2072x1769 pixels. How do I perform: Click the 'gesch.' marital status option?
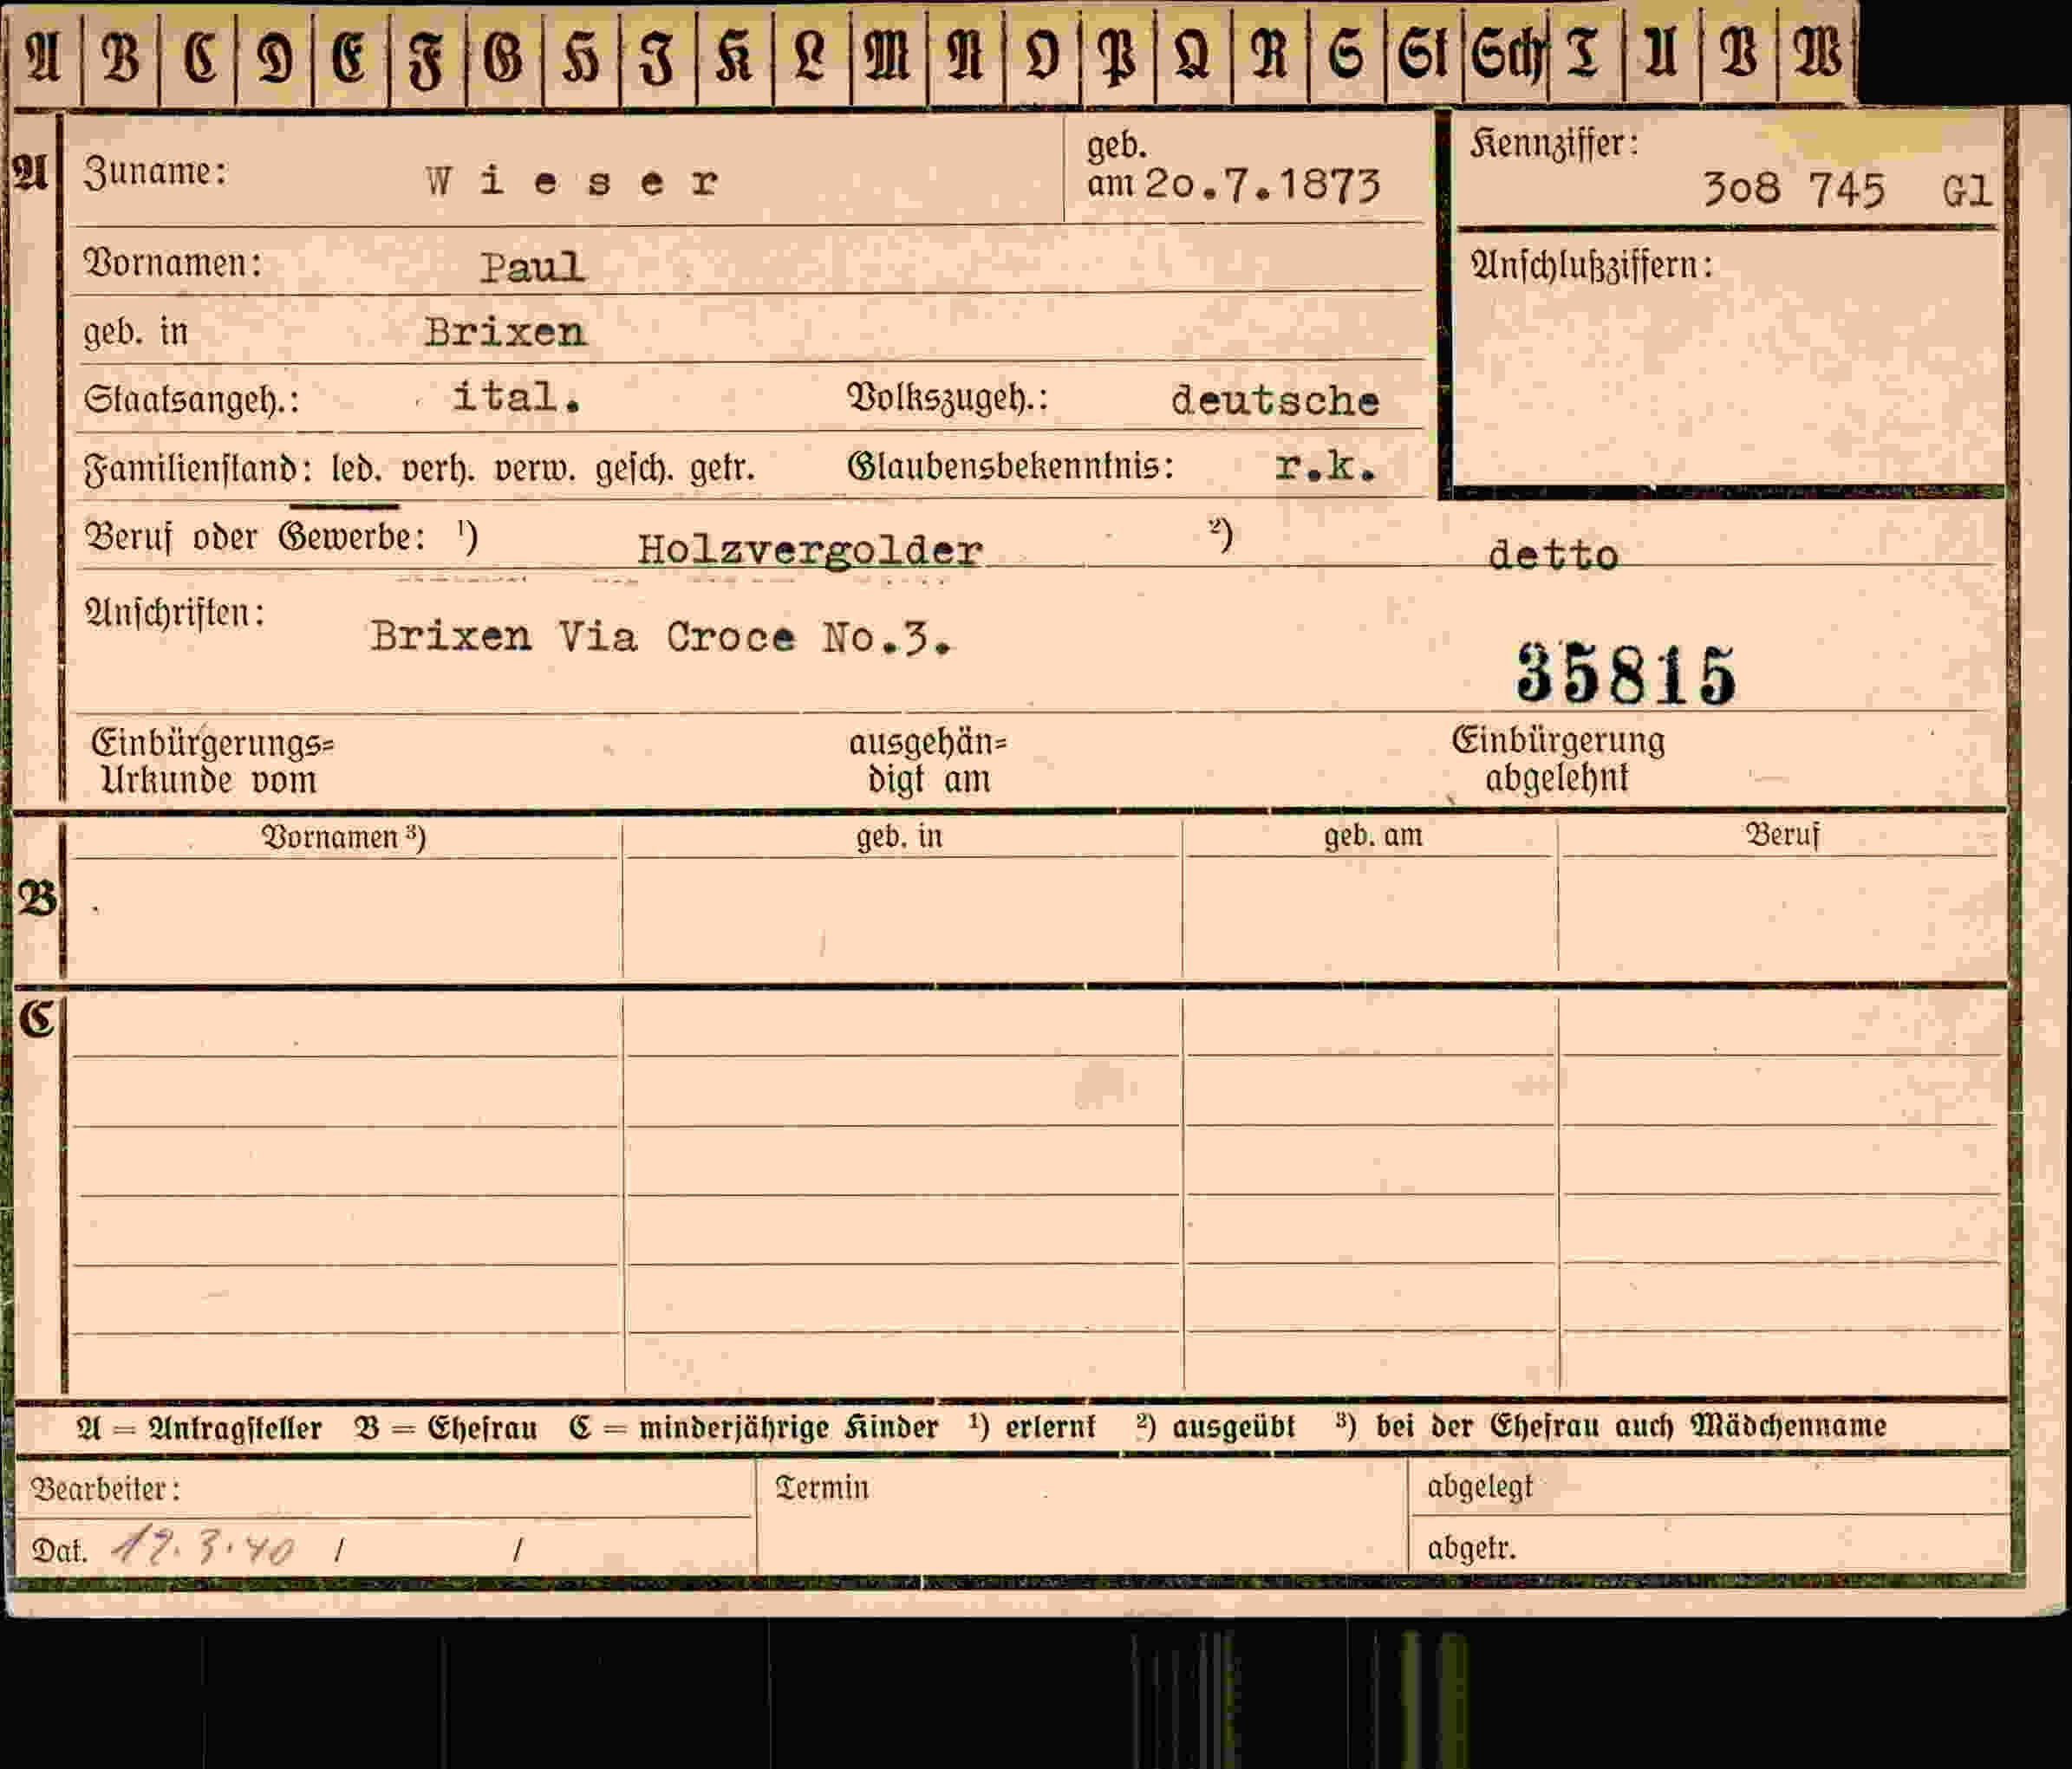[x=634, y=469]
